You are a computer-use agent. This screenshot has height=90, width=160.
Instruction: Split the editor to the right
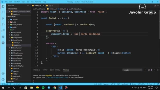click(x=155, y=5)
